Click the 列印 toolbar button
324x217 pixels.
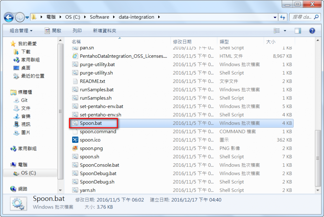coord(77,31)
